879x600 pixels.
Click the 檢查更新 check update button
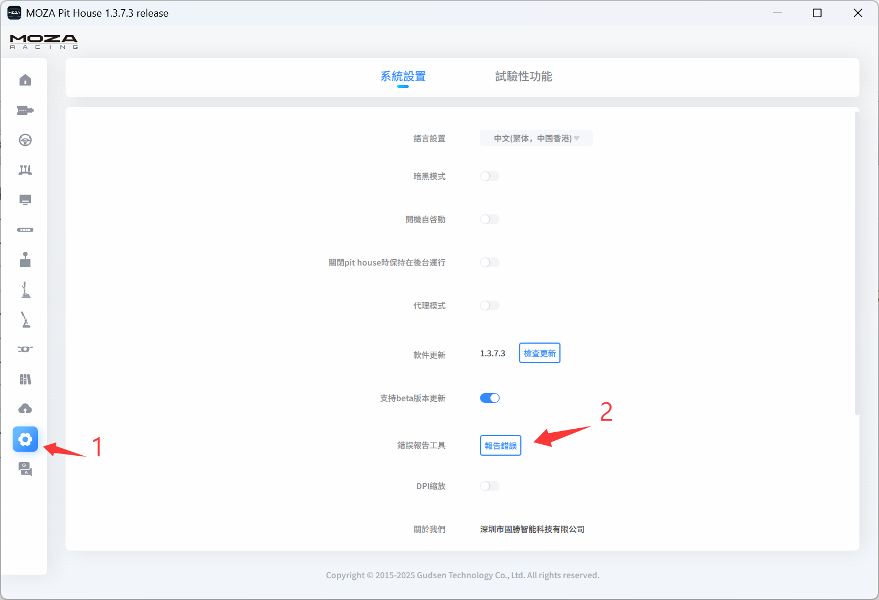coord(539,353)
